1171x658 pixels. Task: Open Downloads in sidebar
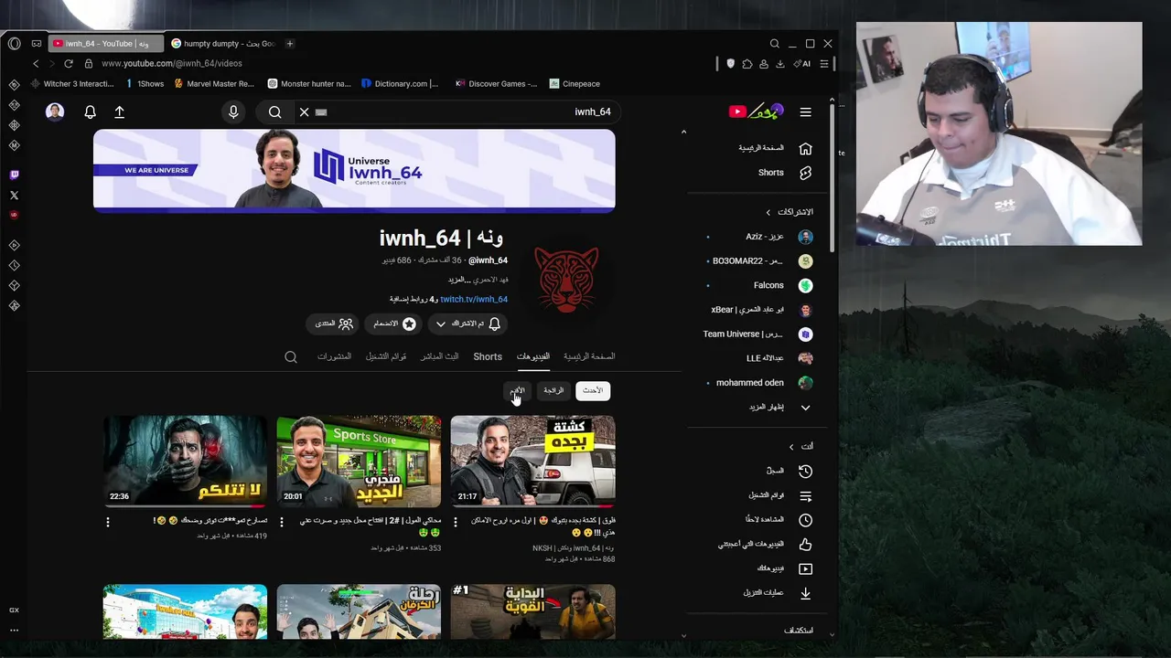(x=778, y=592)
